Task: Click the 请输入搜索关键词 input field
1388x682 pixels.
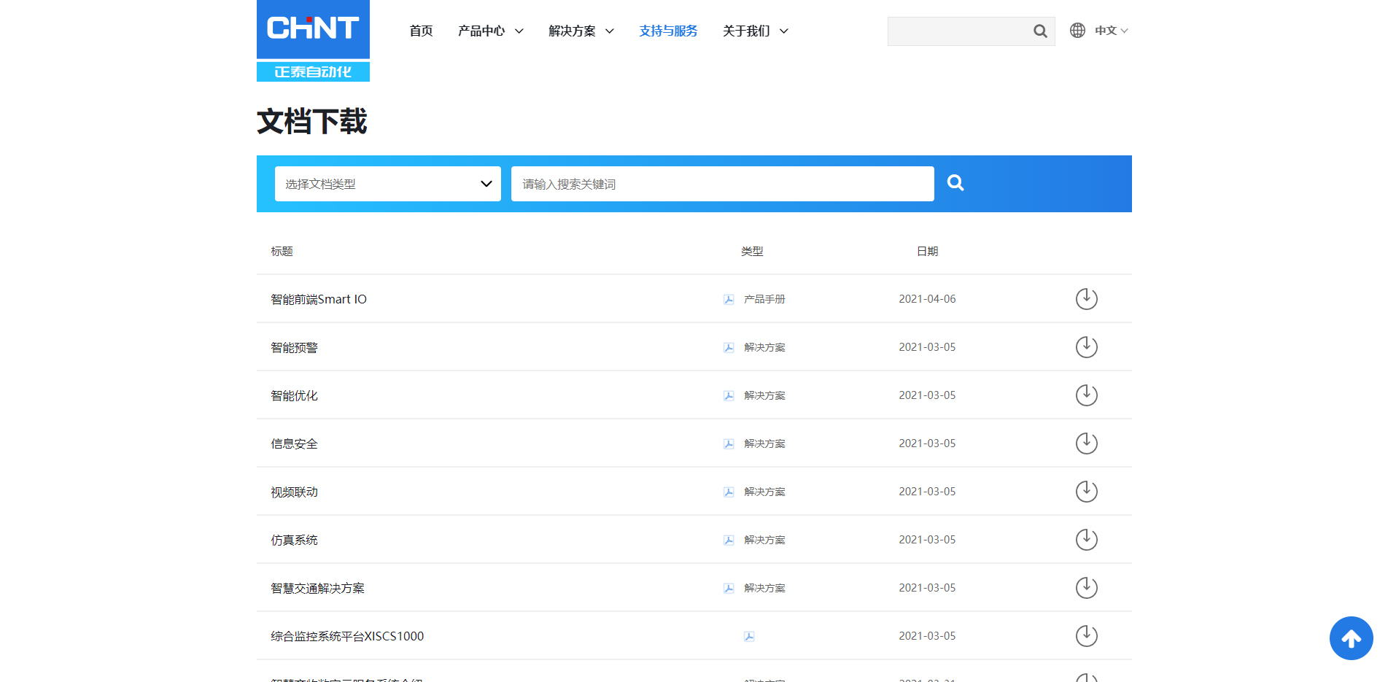Action: pos(722,184)
